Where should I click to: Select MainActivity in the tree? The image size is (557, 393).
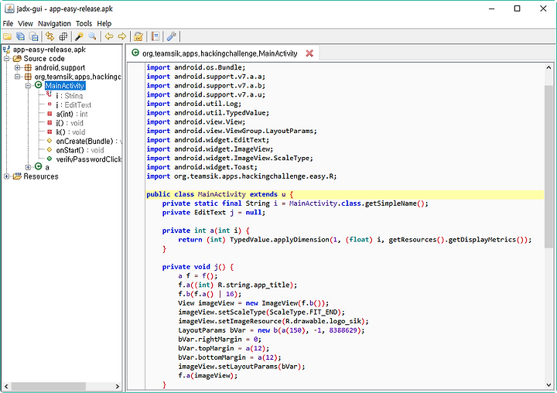(65, 86)
